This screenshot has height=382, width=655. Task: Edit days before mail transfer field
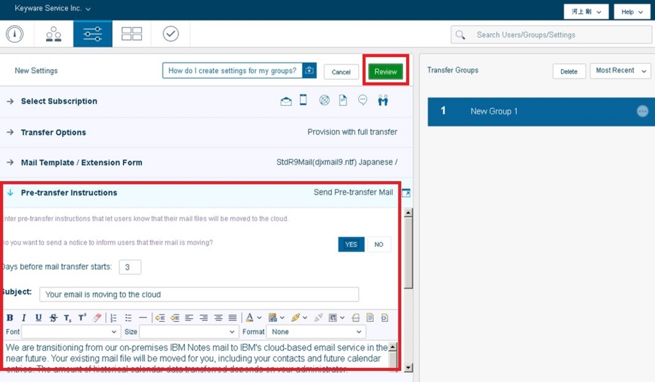click(x=130, y=267)
